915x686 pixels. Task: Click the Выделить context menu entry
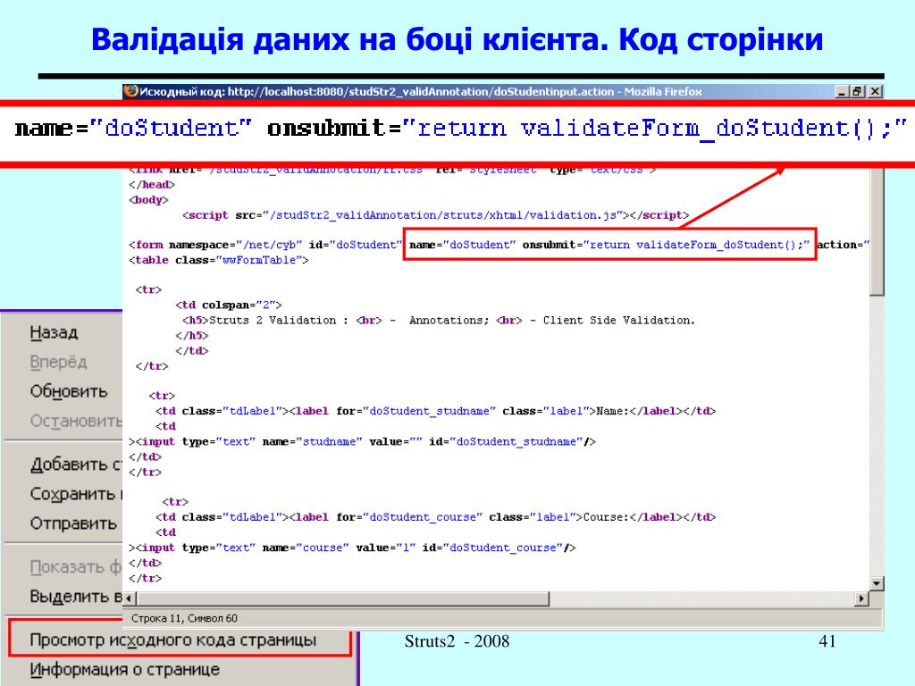click(x=76, y=596)
